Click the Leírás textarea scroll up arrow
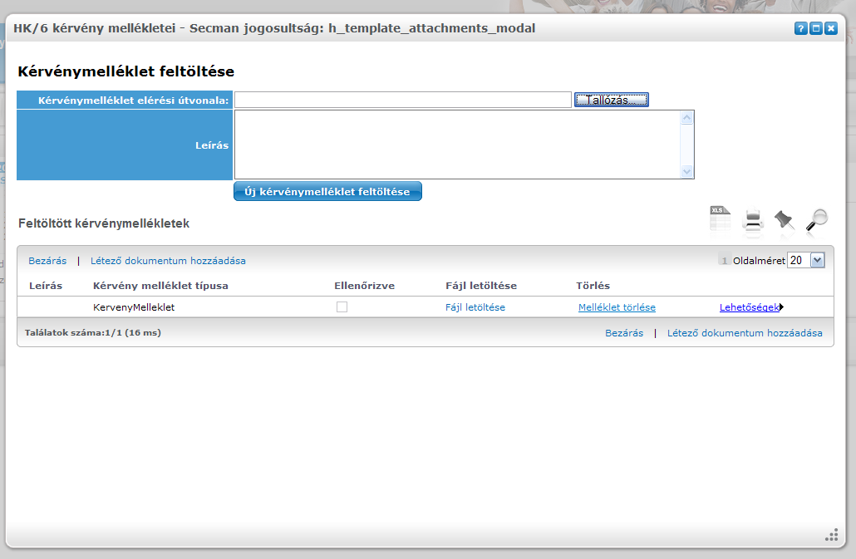Screen dimensions: 856x559 pos(686,118)
